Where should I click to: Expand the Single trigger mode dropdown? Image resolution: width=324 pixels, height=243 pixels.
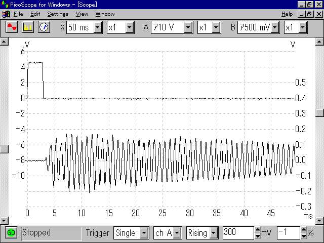144,233
